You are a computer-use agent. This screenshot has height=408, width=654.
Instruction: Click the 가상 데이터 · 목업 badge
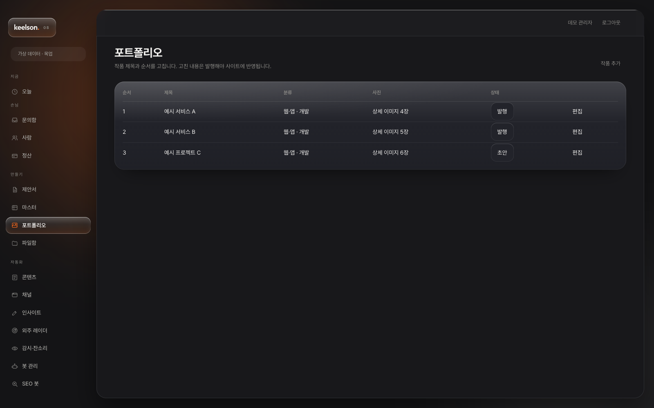48,54
